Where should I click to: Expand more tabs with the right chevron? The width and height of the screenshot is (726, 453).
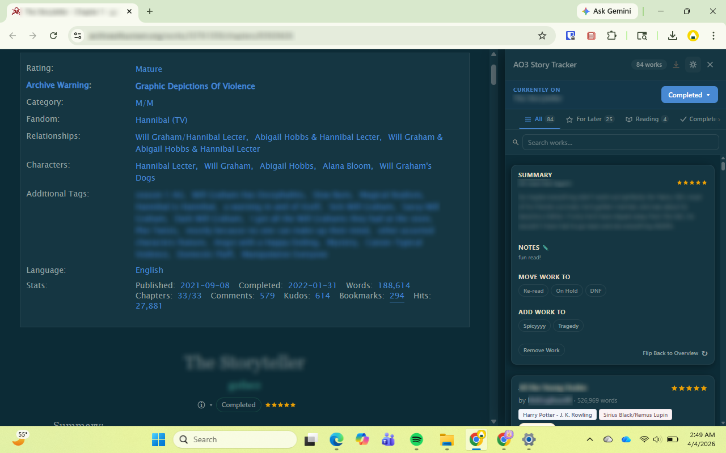pos(719,119)
